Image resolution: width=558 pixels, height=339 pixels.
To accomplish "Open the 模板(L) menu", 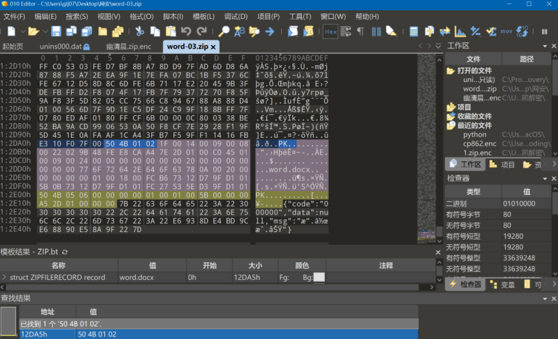I will [x=204, y=16].
